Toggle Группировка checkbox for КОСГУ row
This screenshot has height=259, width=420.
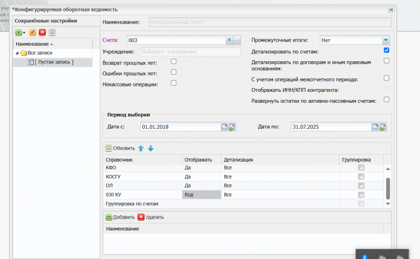tap(361, 176)
